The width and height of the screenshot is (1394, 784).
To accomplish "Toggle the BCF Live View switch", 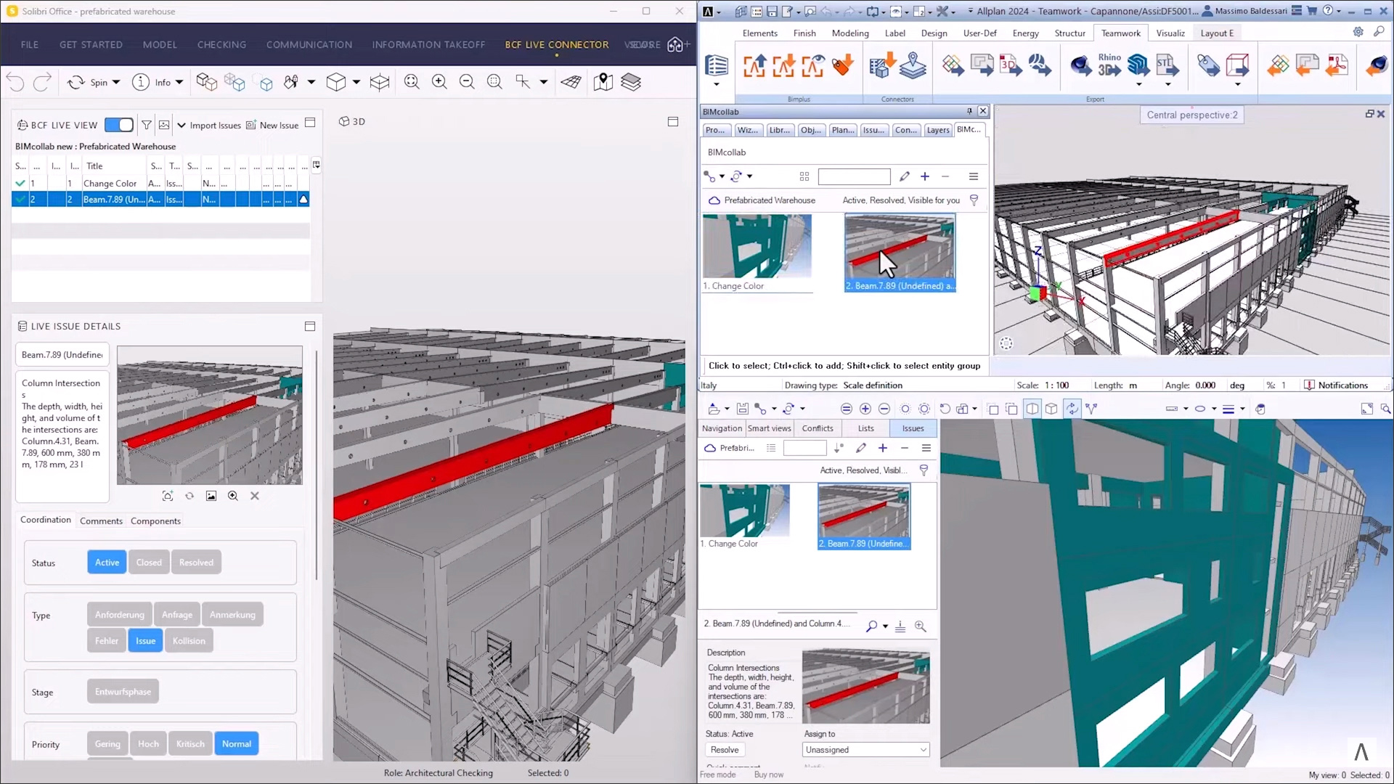I will [119, 125].
